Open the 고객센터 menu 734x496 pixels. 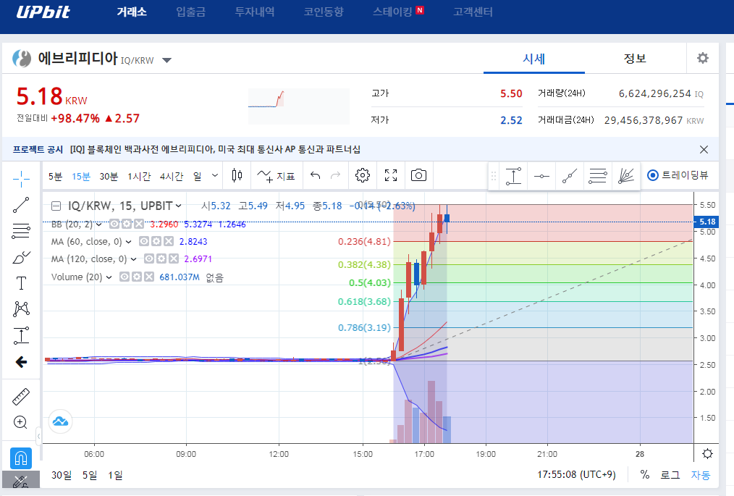click(473, 12)
